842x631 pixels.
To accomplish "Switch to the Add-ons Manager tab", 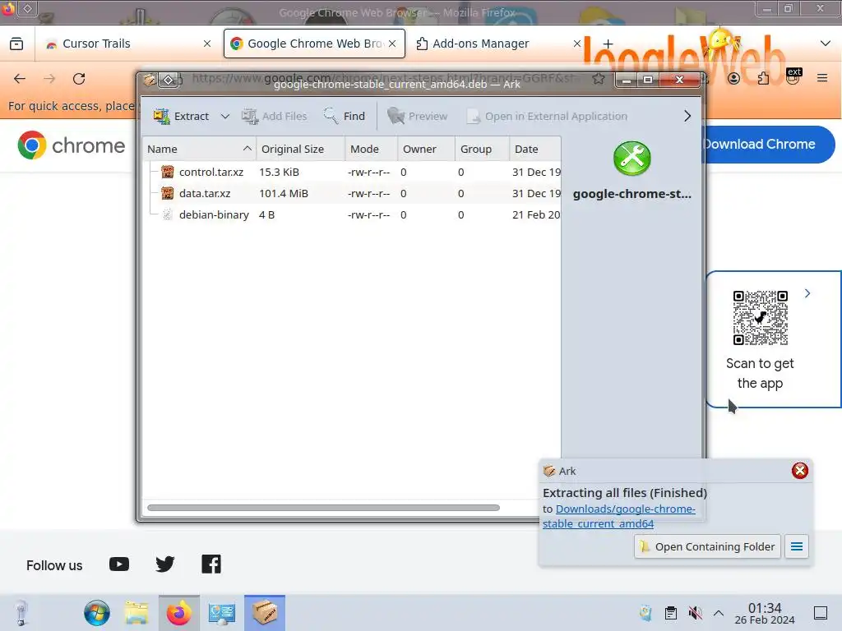I will pyautogui.click(x=480, y=44).
